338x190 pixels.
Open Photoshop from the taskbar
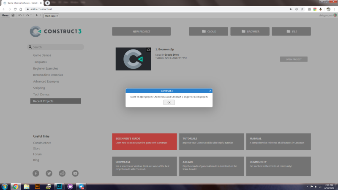(x=59, y=187)
